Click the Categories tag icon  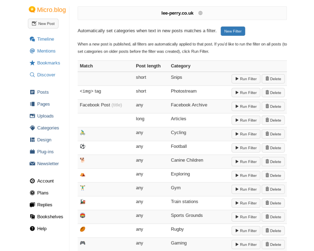point(32,128)
